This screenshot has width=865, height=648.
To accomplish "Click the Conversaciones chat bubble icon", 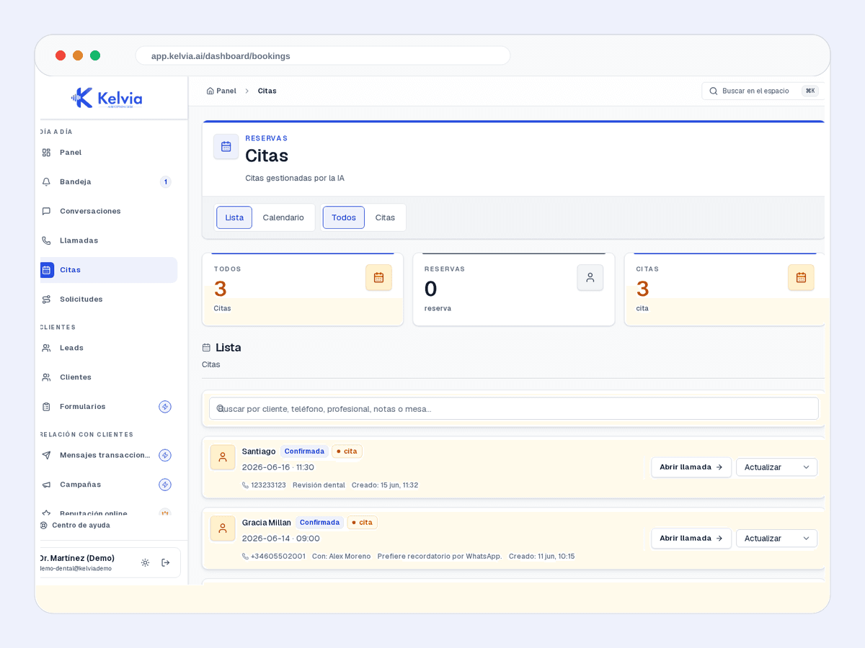I will [46, 211].
